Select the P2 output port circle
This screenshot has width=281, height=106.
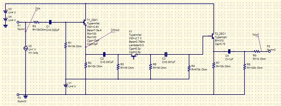pyautogui.click(x=269, y=52)
